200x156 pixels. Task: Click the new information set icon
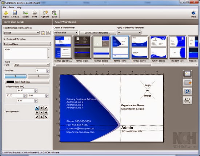pyautogui.click(x=43, y=33)
